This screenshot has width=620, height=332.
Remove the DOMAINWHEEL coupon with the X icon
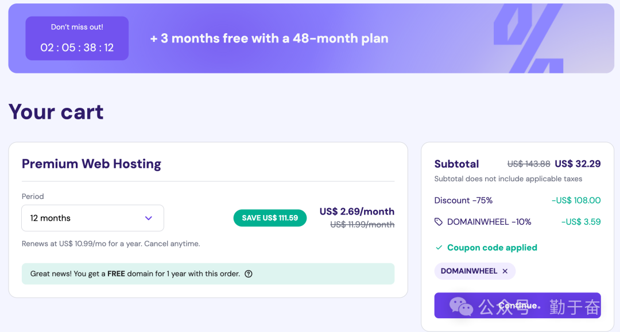[x=505, y=271]
